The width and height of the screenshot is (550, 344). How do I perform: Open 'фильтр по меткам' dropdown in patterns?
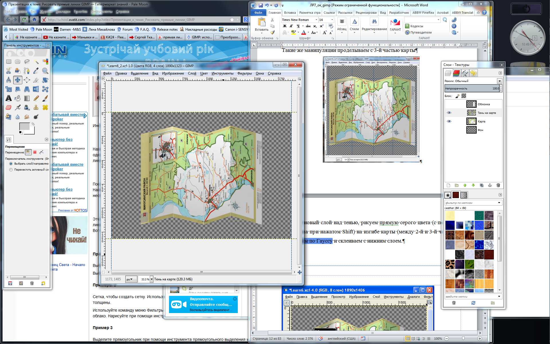click(499, 203)
